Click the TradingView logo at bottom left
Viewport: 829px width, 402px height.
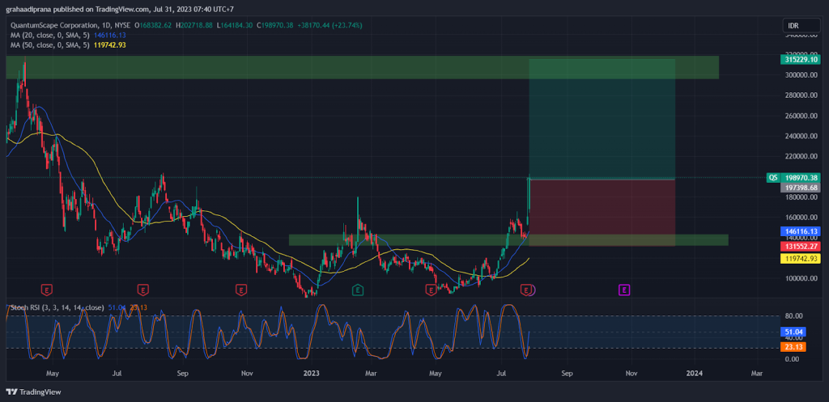(33, 392)
